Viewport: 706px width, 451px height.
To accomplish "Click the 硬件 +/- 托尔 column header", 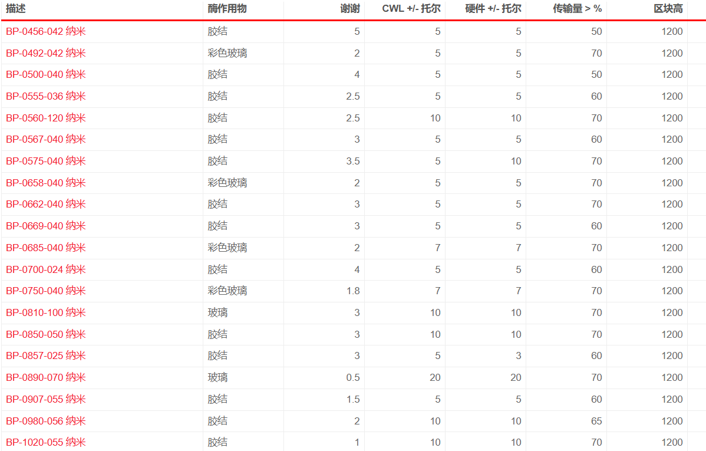I will [493, 9].
